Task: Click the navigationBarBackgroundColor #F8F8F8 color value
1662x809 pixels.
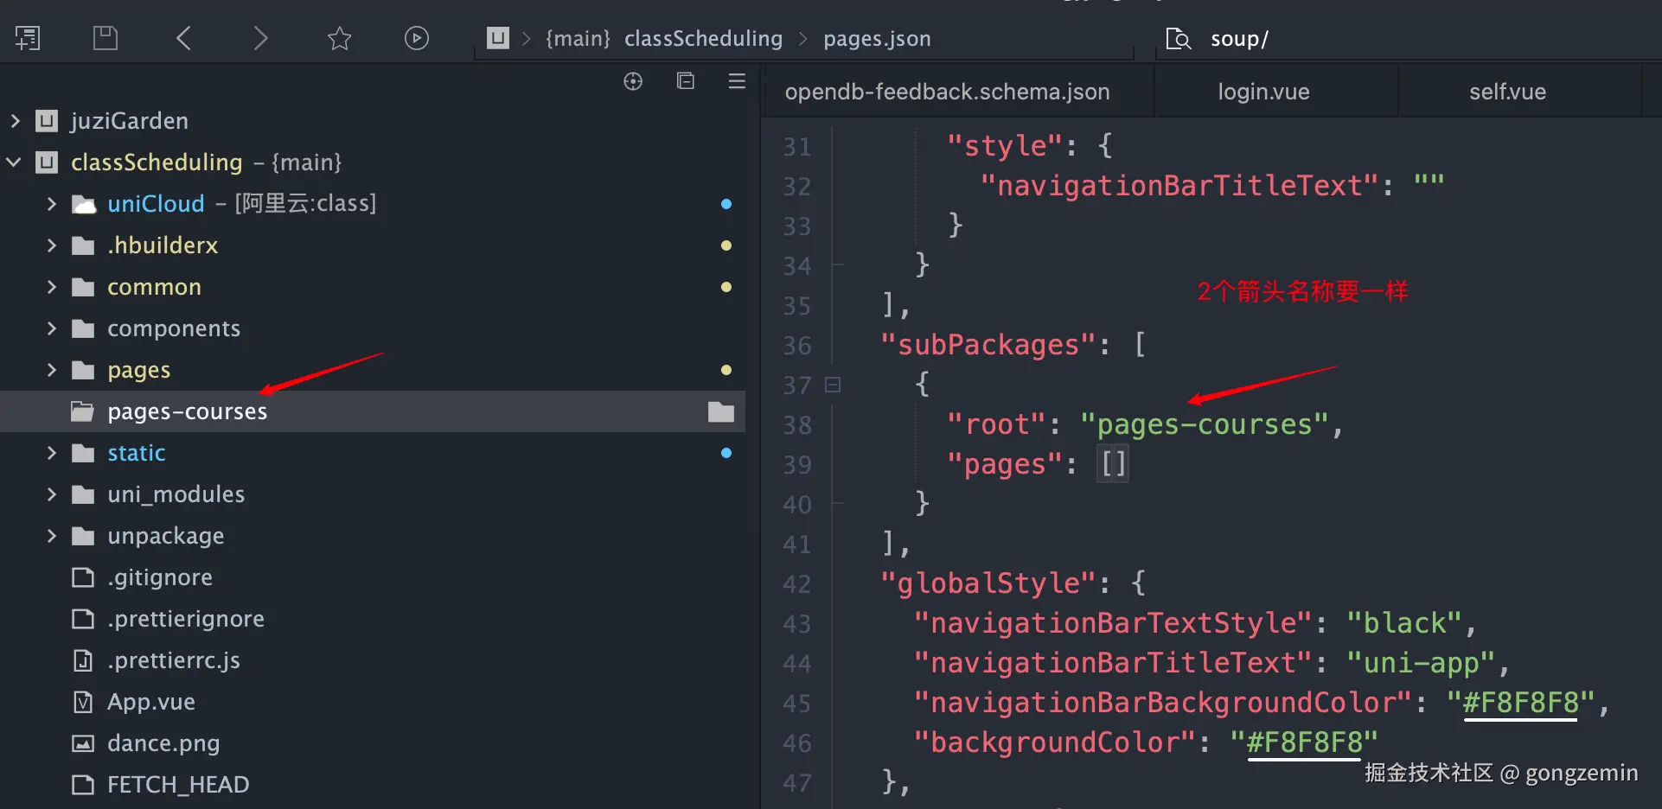Action: coord(1520,703)
